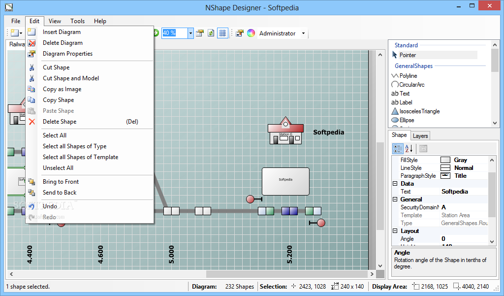Click Bring to Front icon
The image size is (504, 296).
(31, 182)
